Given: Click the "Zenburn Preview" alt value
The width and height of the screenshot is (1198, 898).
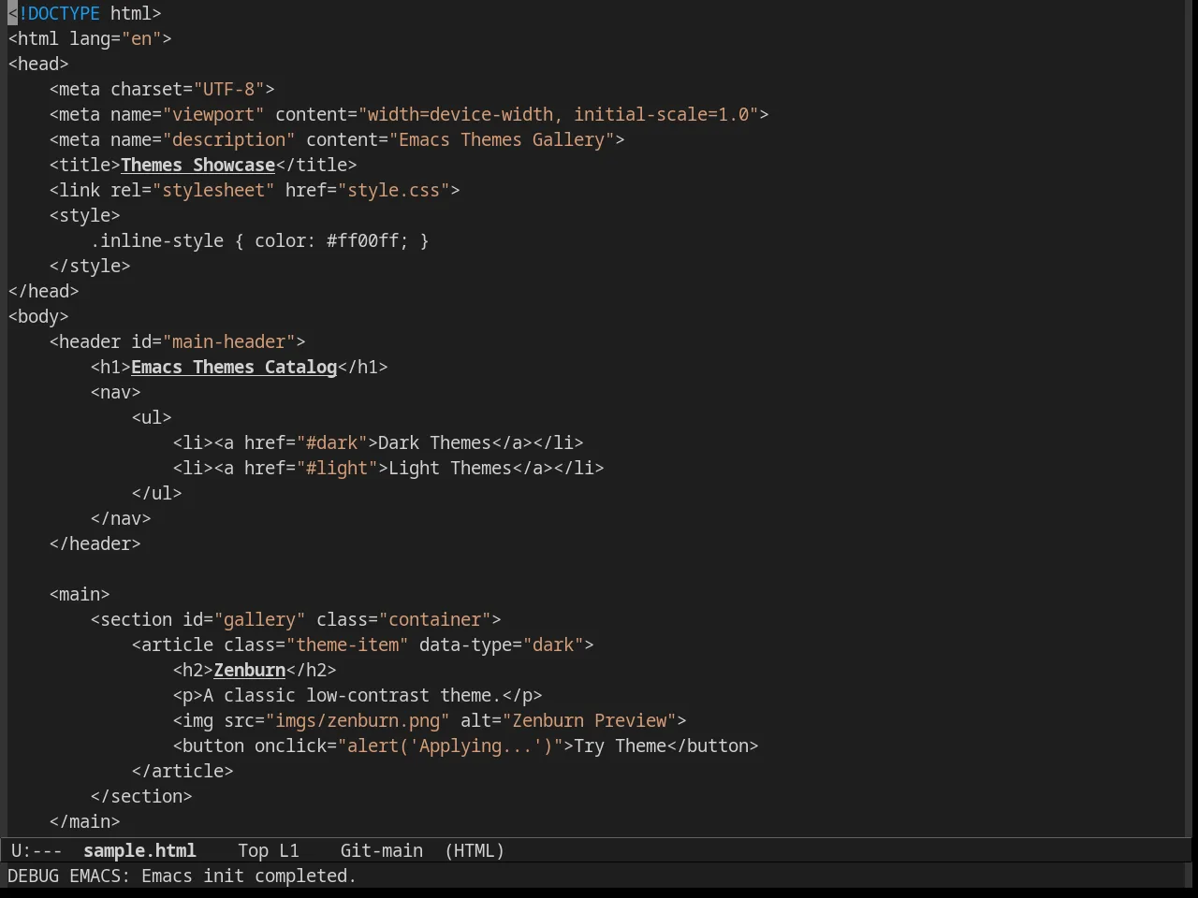Looking at the screenshot, I should click(x=589, y=720).
